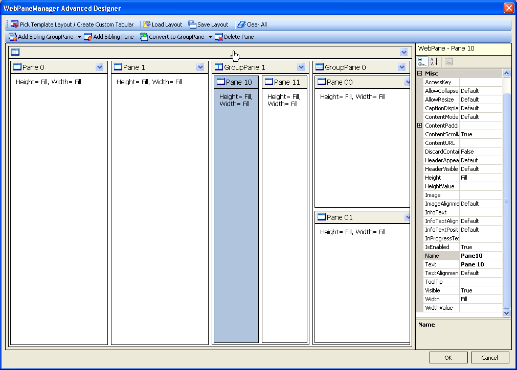Collapse the Misc property category
This screenshot has width=517, height=370.
(420, 73)
